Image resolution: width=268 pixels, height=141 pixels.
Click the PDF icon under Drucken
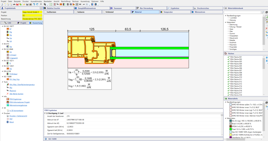[8, 119]
